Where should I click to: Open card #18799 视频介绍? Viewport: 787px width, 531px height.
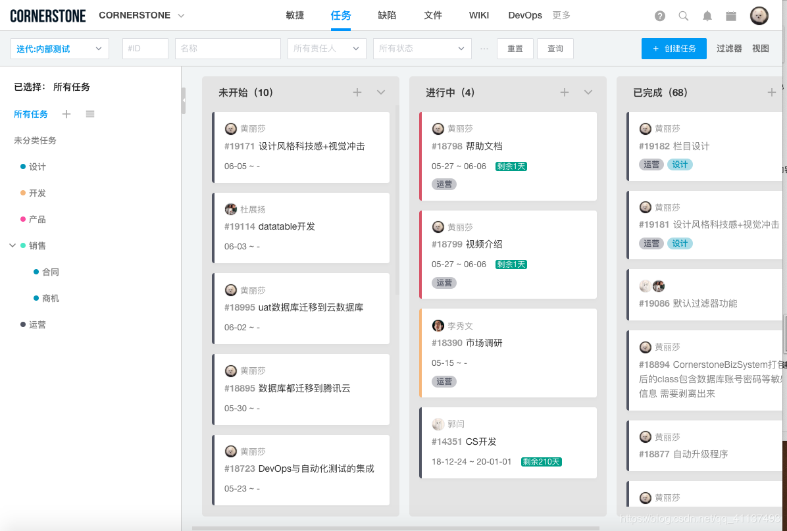[x=509, y=255]
